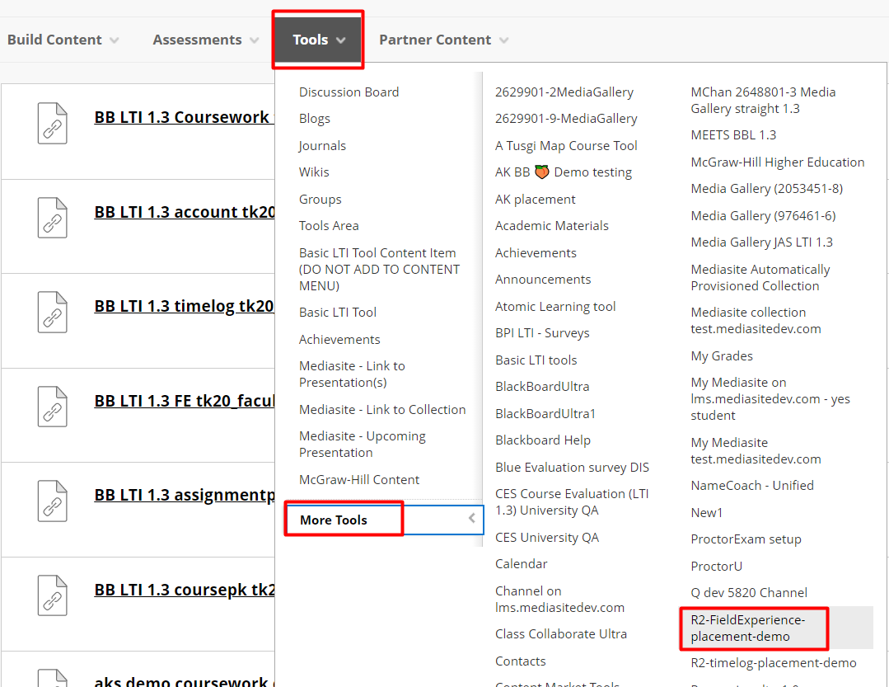The width and height of the screenshot is (889, 687).
Task: Select 2629901-2MediaGallery tool
Action: 564,92
